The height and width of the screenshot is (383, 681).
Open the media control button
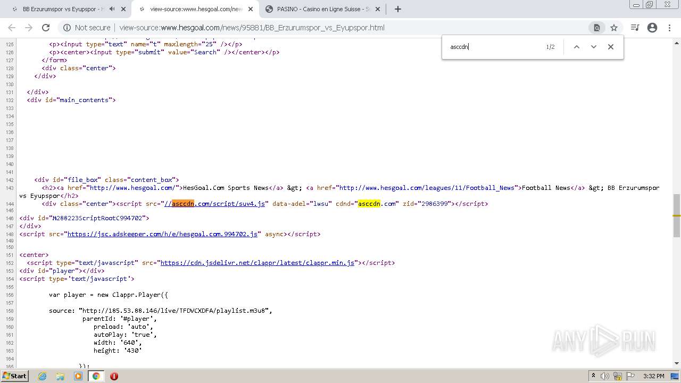point(635,28)
